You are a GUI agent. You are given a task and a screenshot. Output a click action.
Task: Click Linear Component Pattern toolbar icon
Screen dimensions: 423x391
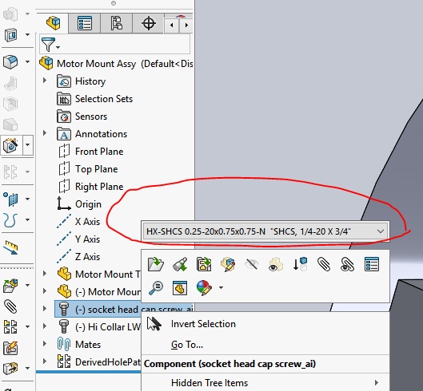[10, 326]
